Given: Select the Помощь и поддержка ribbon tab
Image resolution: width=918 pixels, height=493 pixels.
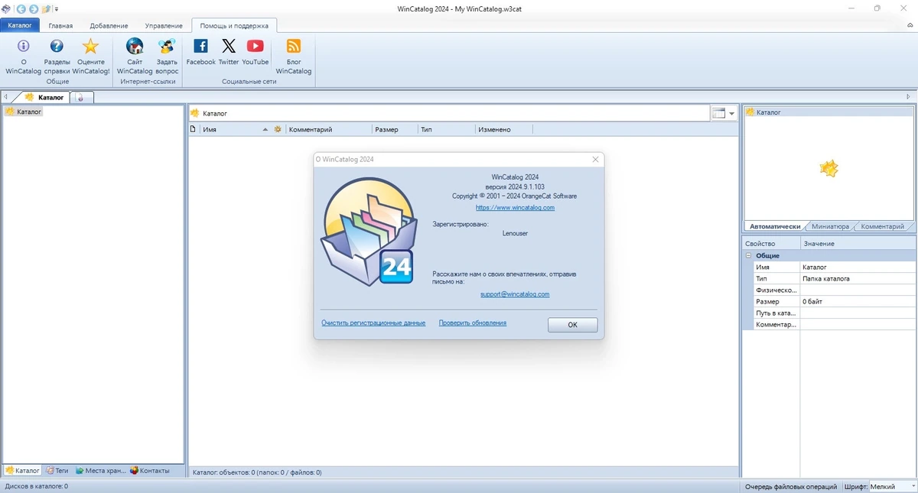Looking at the screenshot, I should click(x=234, y=25).
